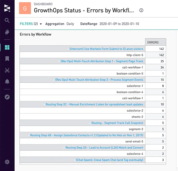Open the compass explore icon
The width and height of the screenshot is (178, 171).
[x=7, y=97]
